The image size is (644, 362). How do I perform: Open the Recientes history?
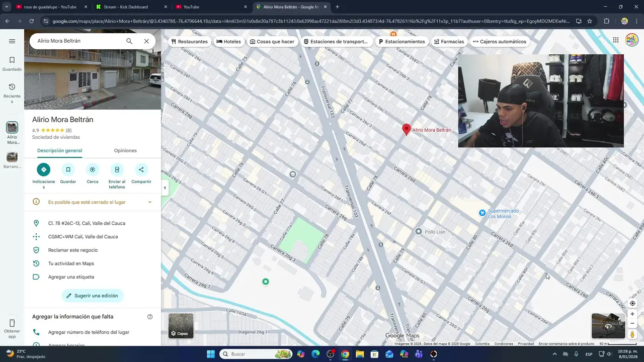coord(12,94)
